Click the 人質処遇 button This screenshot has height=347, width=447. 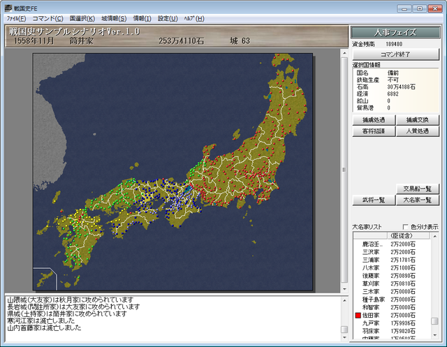pos(418,131)
